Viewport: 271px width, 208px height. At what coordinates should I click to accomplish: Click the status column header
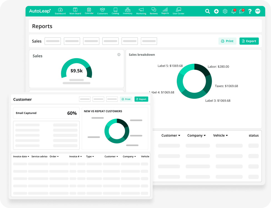click(x=253, y=135)
